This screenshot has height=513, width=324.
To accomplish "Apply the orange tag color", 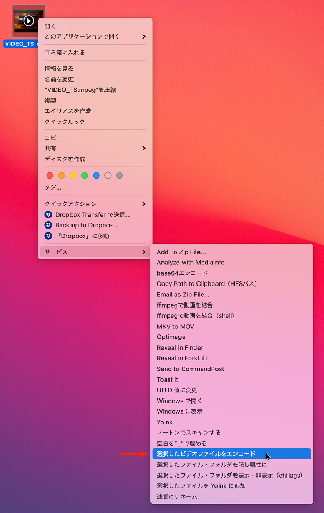I will [x=61, y=175].
